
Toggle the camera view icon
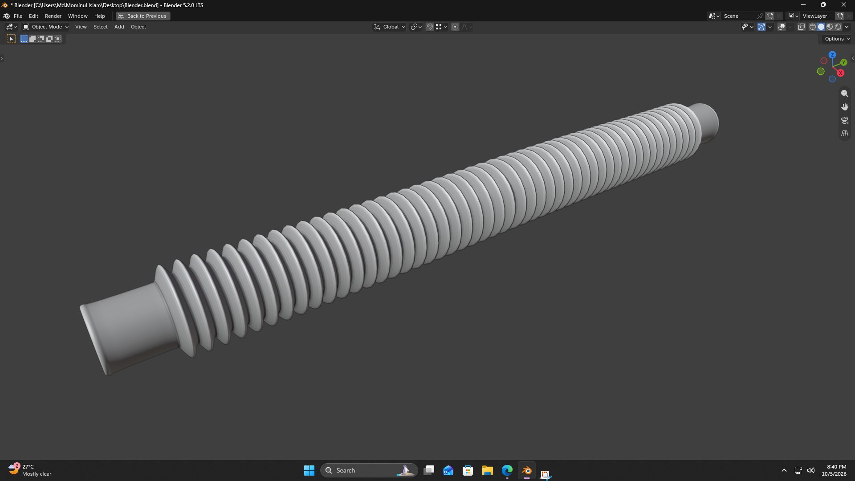[844, 120]
